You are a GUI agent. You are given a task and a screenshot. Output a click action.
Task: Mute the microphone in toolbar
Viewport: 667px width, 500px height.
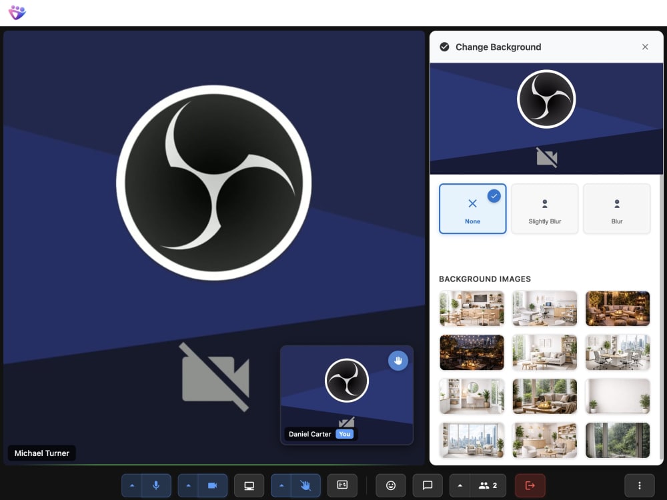point(156,485)
